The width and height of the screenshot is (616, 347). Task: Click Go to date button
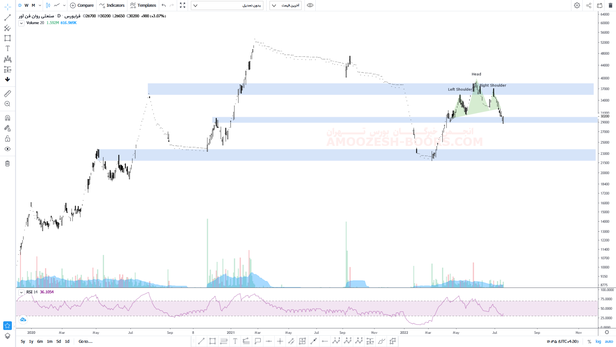coord(85,342)
